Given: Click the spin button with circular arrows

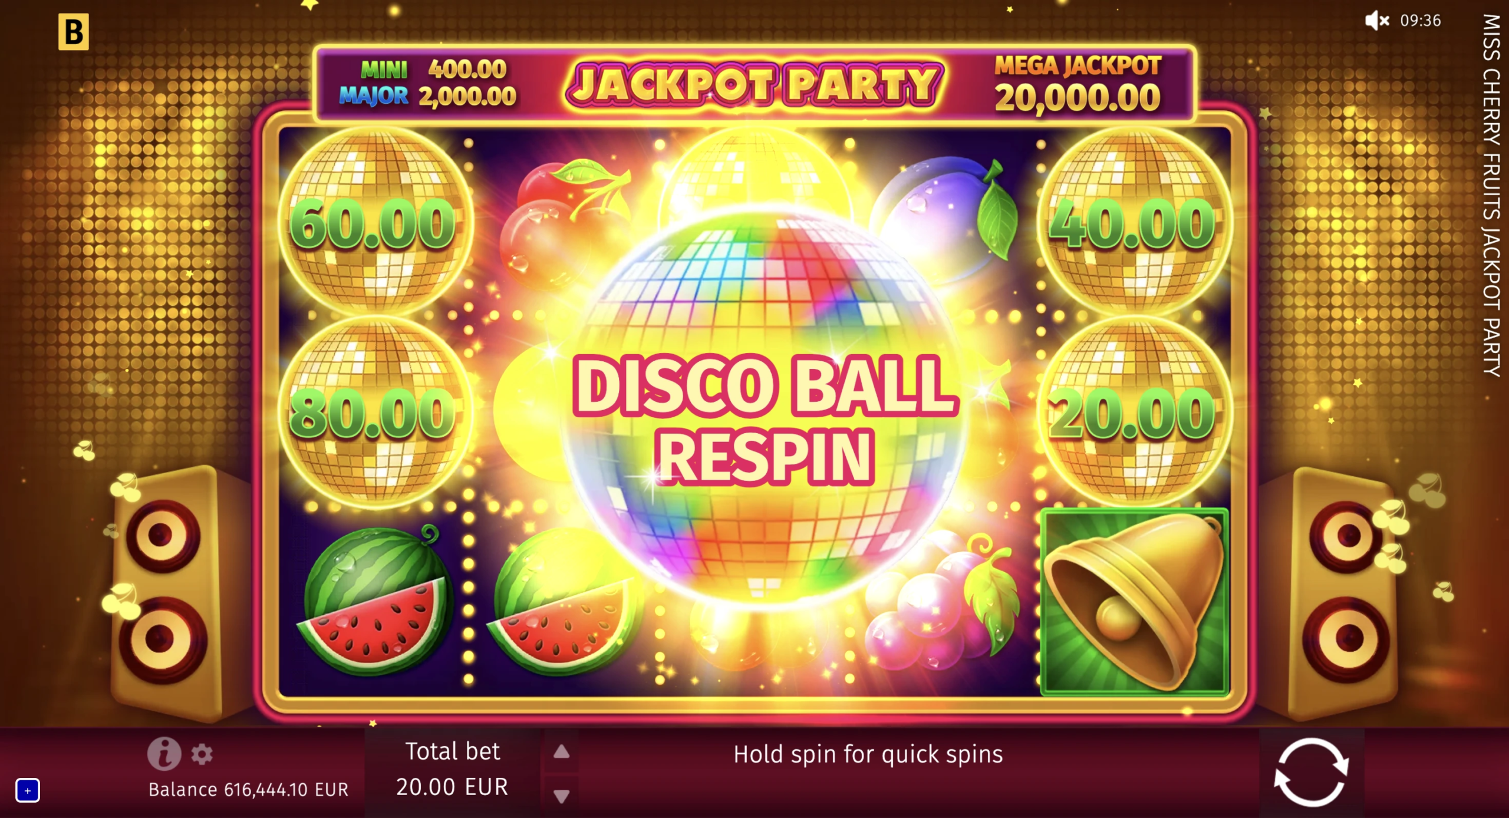Looking at the screenshot, I should click(1311, 773).
